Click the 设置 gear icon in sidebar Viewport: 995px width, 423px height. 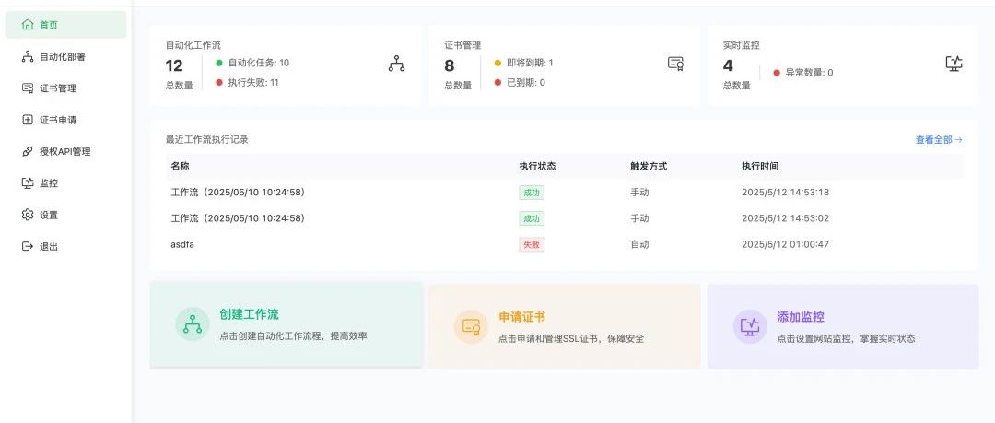coord(28,215)
